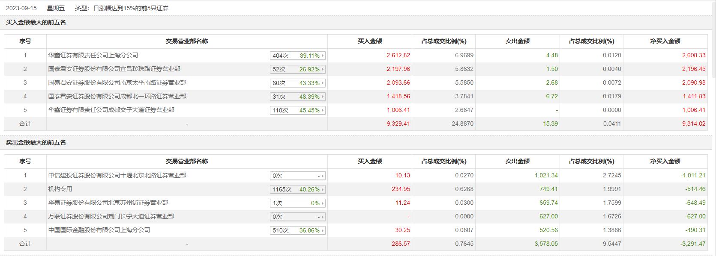The width and height of the screenshot is (716, 256).
Task: Click the arrow icon after 31次 48.39%
Action: 322,97
